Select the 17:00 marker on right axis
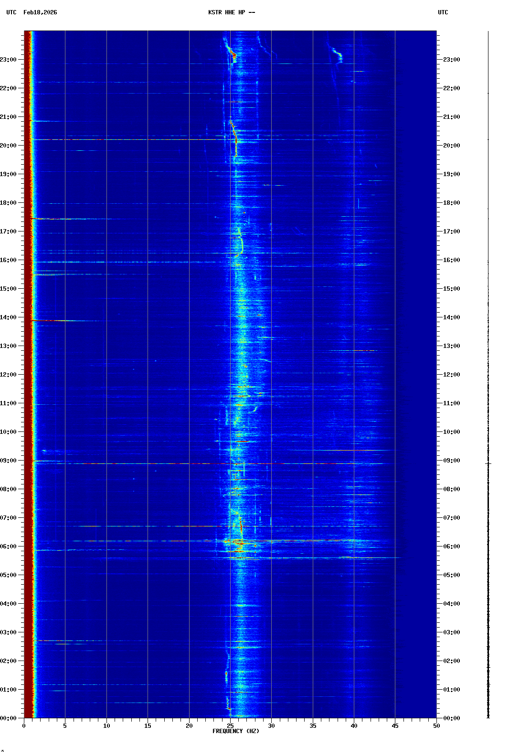The image size is (509, 756). point(451,231)
